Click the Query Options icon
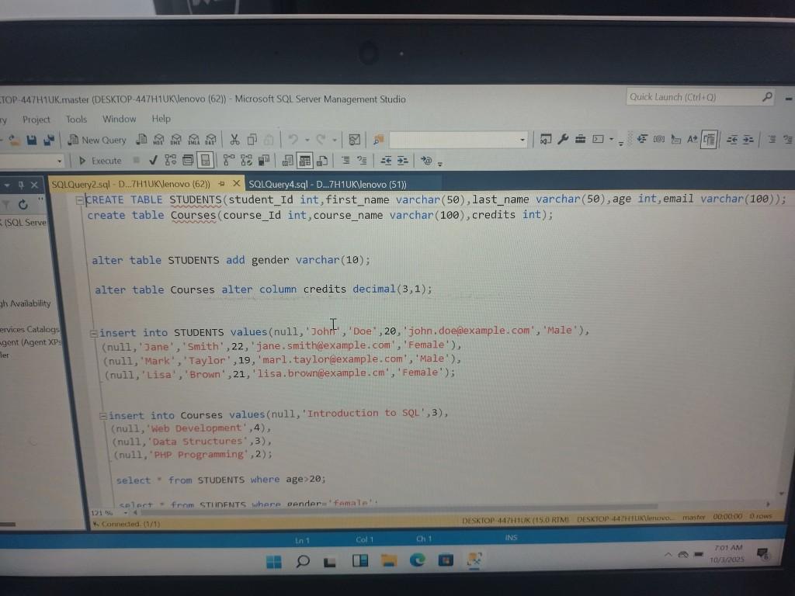The height and width of the screenshot is (596, 795). pos(188,161)
